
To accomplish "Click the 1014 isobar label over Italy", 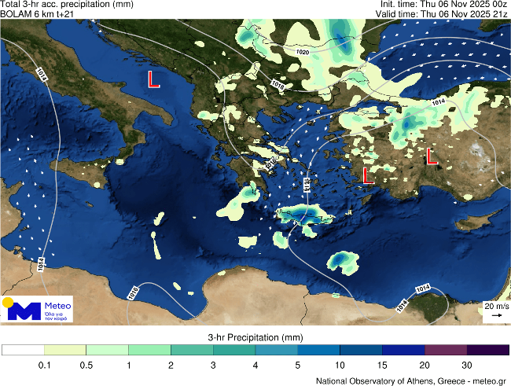I will point(40,73).
